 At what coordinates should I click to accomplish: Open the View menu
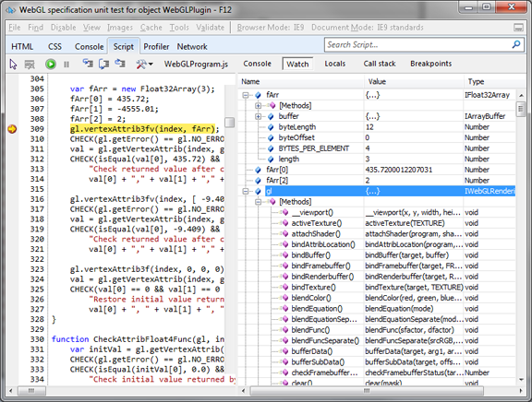point(92,28)
